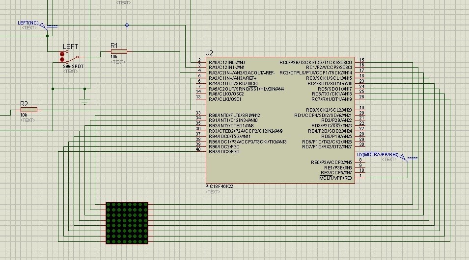Click the MCLR/VPP/RE3 pin label inside chip
The width and height of the screenshot is (469, 260).
[x=335, y=178]
